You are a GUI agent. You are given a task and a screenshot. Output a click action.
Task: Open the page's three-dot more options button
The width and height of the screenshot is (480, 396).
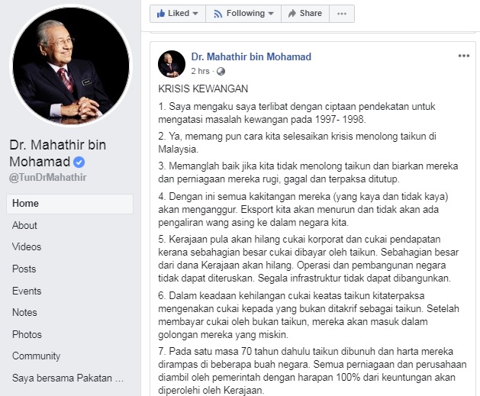click(342, 14)
